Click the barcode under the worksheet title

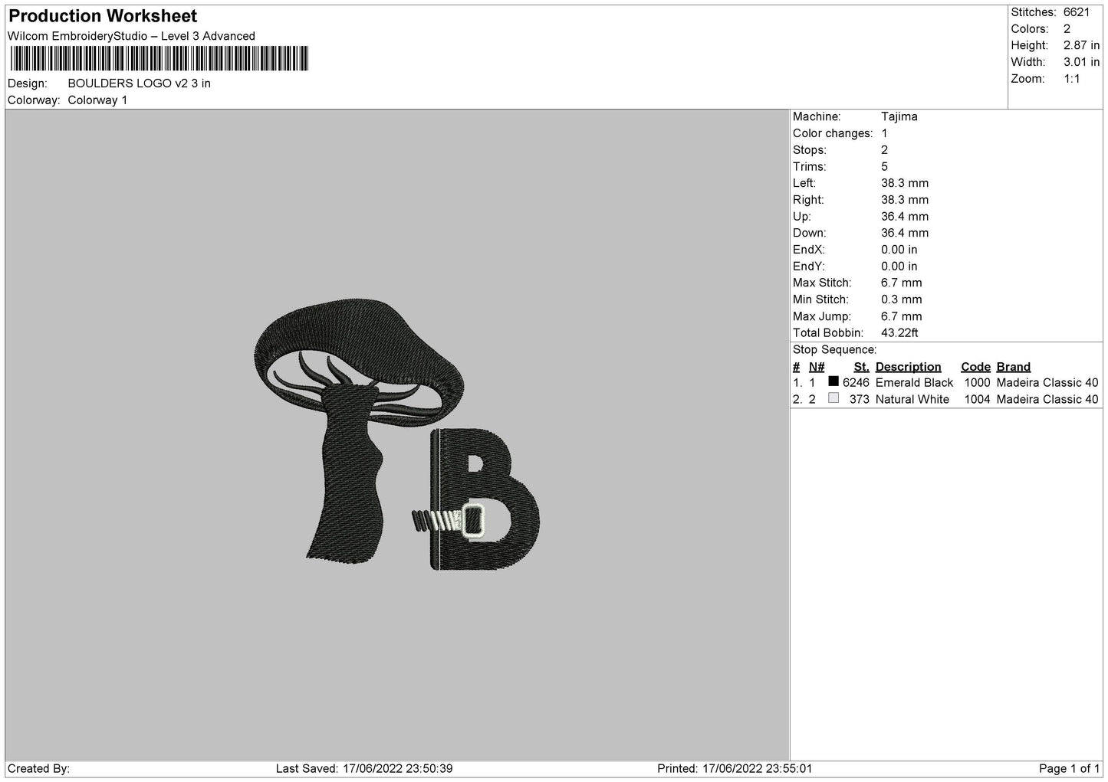(x=158, y=59)
